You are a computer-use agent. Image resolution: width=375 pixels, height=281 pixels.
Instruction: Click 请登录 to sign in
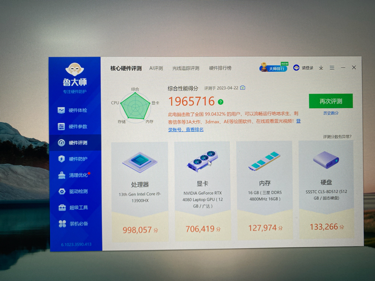(x=307, y=68)
